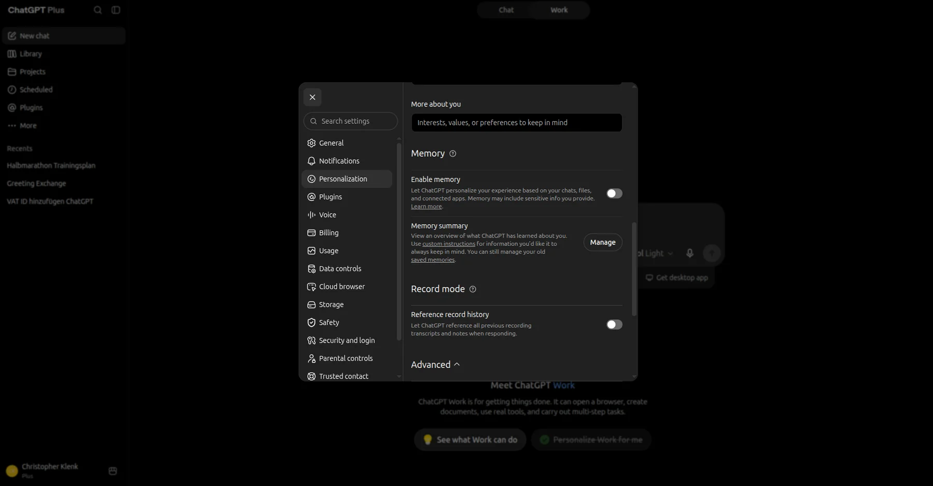Open Security and login settings
Viewport: 933px width, 486px height.
347,341
